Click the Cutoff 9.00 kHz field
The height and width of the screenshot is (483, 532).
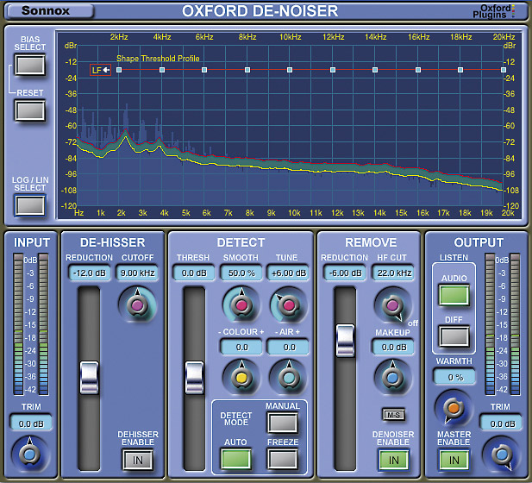click(x=137, y=273)
